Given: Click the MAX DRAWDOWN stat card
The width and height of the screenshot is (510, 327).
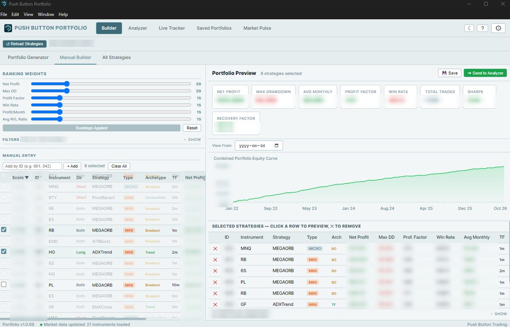Looking at the screenshot, I should pyautogui.click(x=273, y=97).
